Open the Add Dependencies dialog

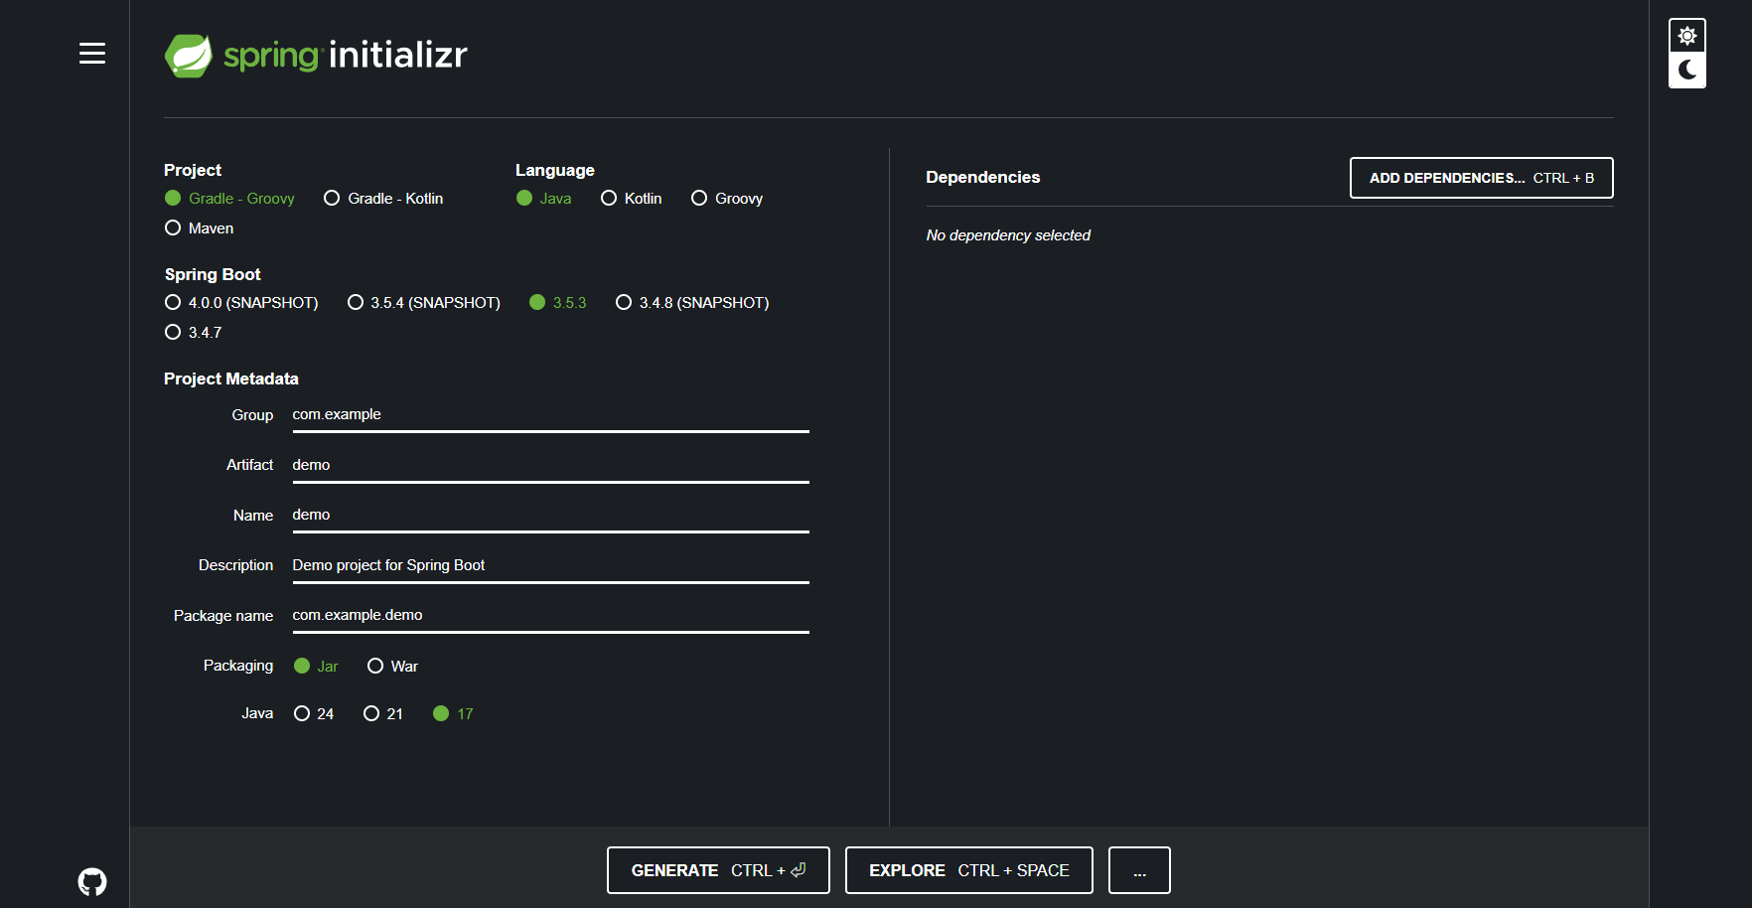tap(1481, 178)
